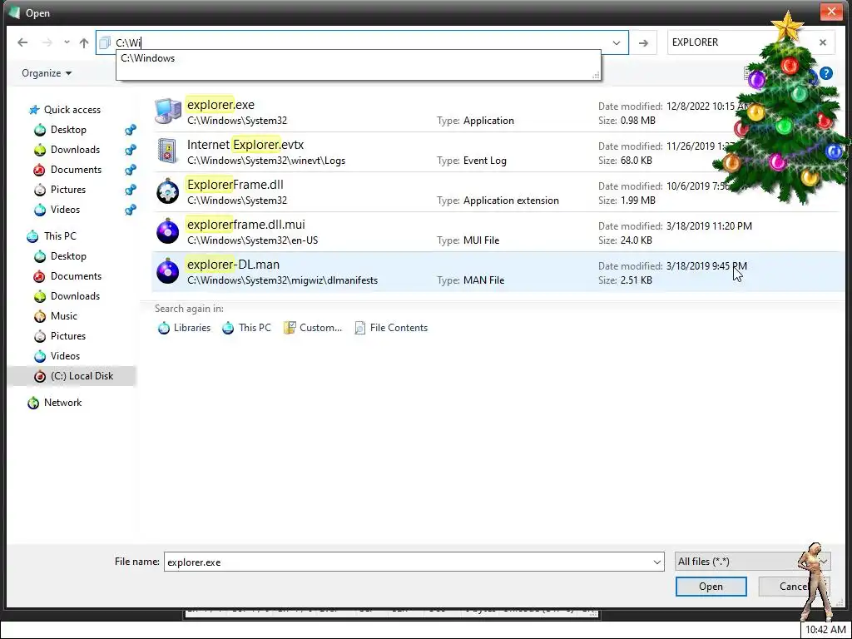Open recent locations dropdown chevron

[67, 42]
